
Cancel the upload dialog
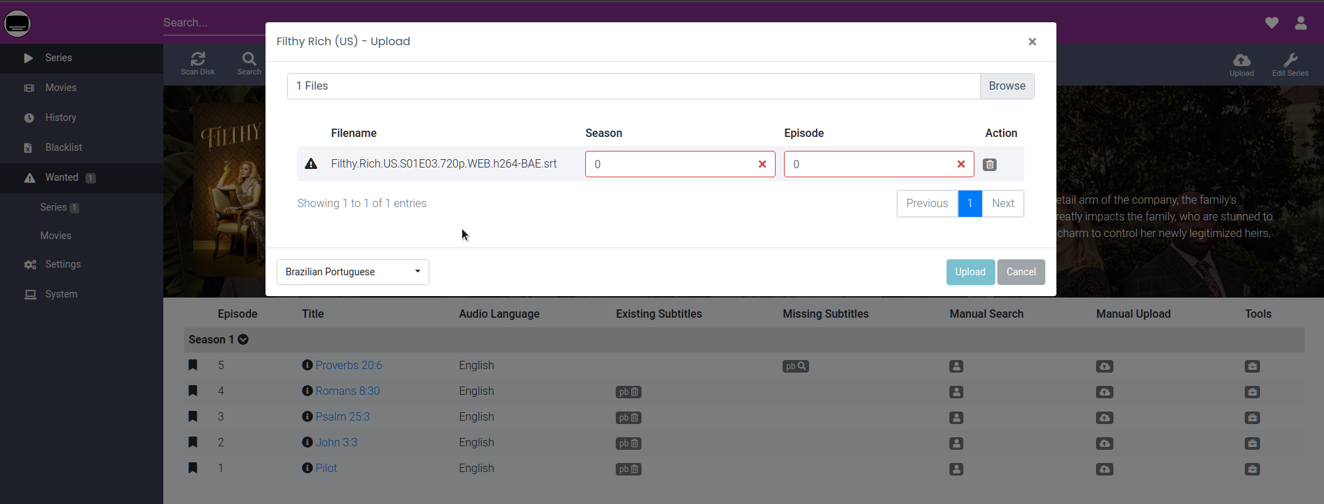tap(1021, 272)
